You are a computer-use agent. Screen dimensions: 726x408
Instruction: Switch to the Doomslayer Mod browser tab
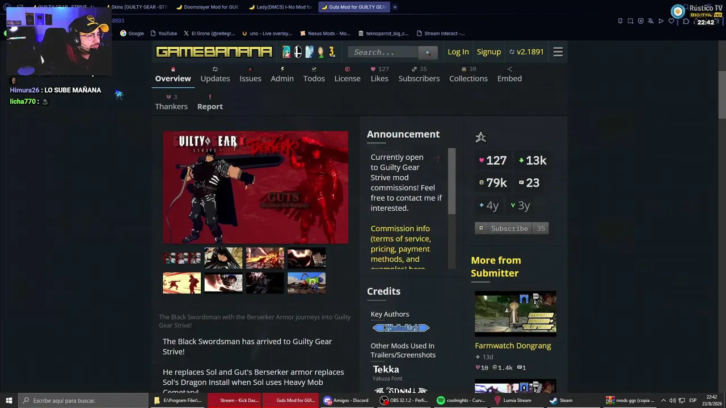(207, 7)
